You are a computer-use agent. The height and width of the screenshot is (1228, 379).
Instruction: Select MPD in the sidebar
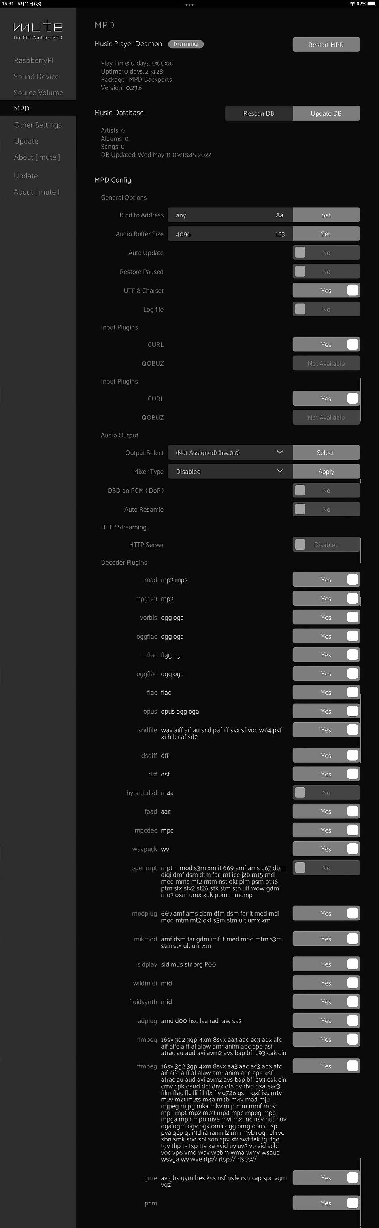38,108
